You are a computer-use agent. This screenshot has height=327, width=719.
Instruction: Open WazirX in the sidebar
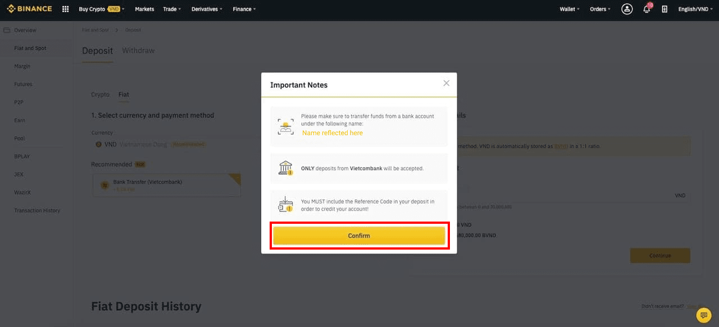[22, 192]
